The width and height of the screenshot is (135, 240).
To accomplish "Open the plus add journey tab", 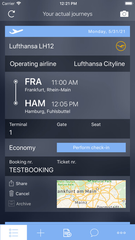I will point(41,233).
